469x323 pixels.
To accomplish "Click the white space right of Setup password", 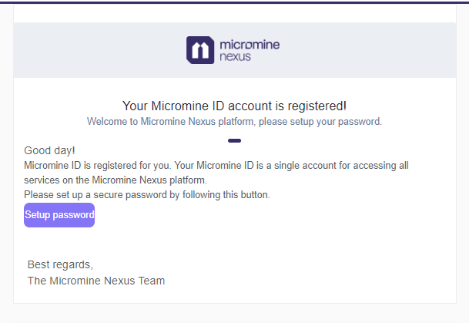I will pos(270,216).
